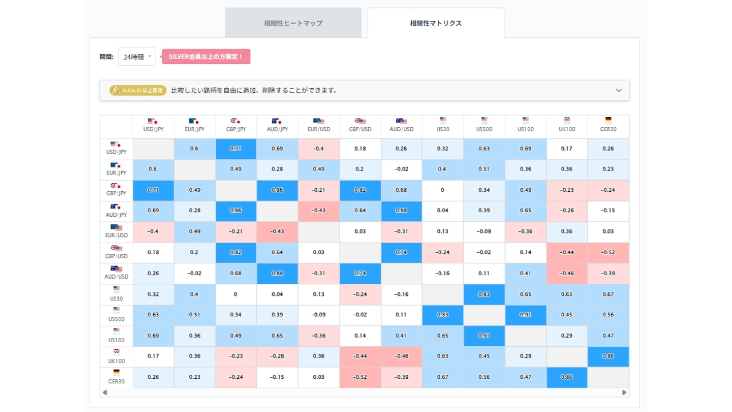This screenshot has height=412, width=732.
Task: Select the 0.91 cell in the US500 row
Action: pyautogui.click(x=526, y=315)
